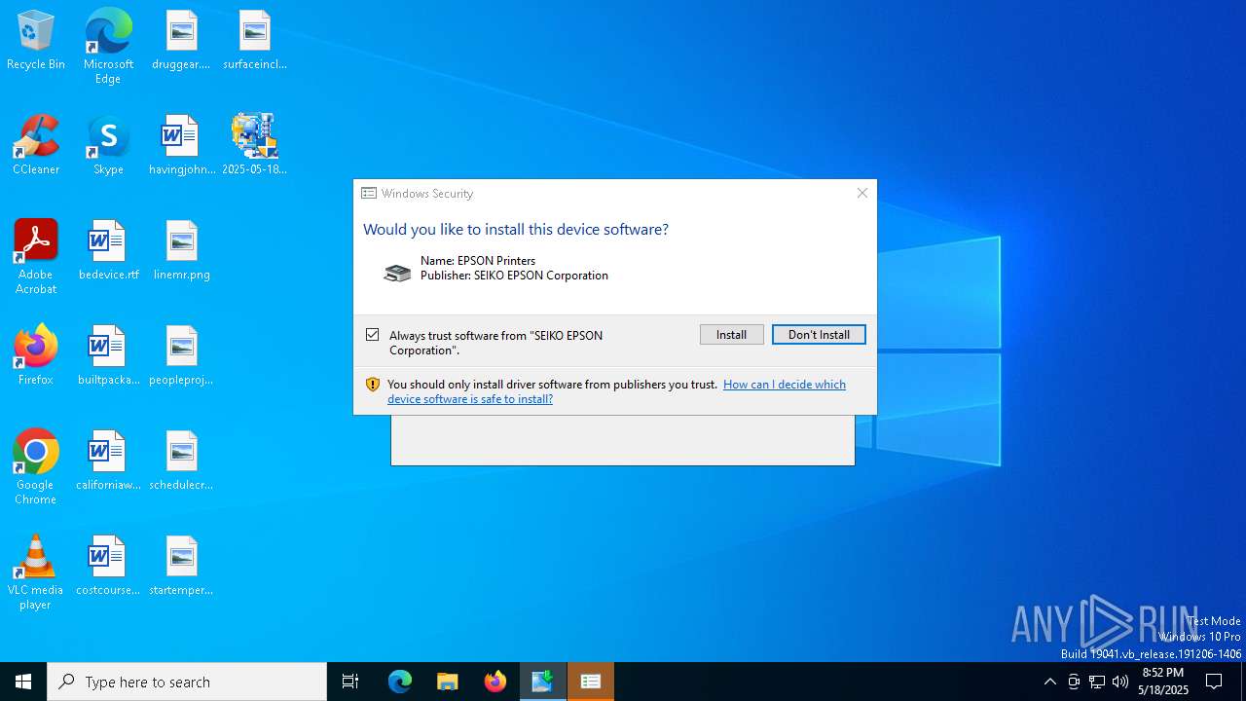Open File Explorer from the taskbar

click(x=448, y=682)
